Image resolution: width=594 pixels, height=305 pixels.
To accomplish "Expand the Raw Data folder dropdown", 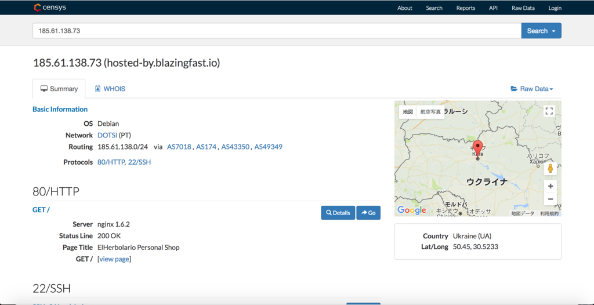I will pyautogui.click(x=532, y=89).
